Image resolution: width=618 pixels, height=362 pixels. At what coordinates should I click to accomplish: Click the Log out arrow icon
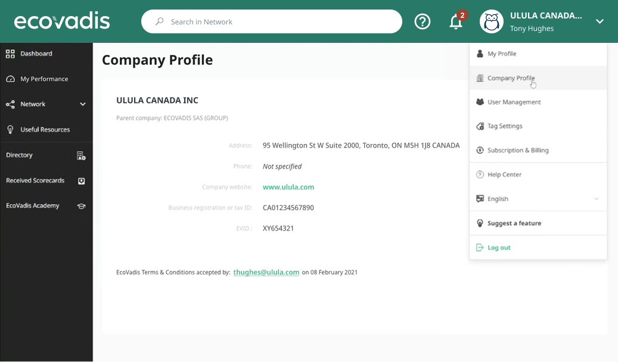(480, 247)
